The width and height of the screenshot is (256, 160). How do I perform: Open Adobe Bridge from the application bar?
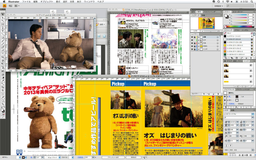click(x=10, y=6)
